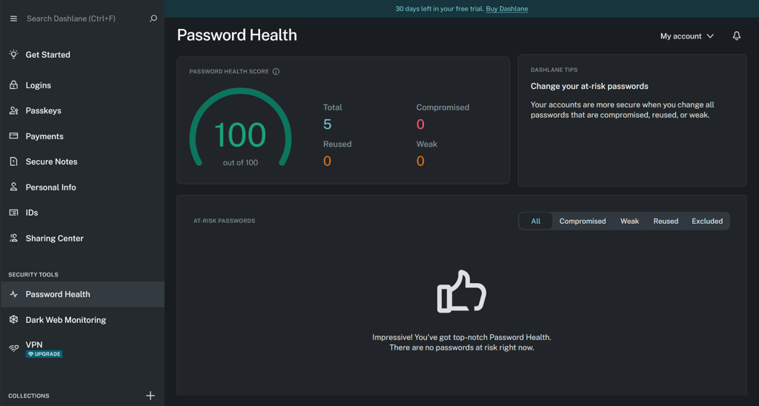
Task: Click the Sharing Center icon
Action: tap(13, 238)
